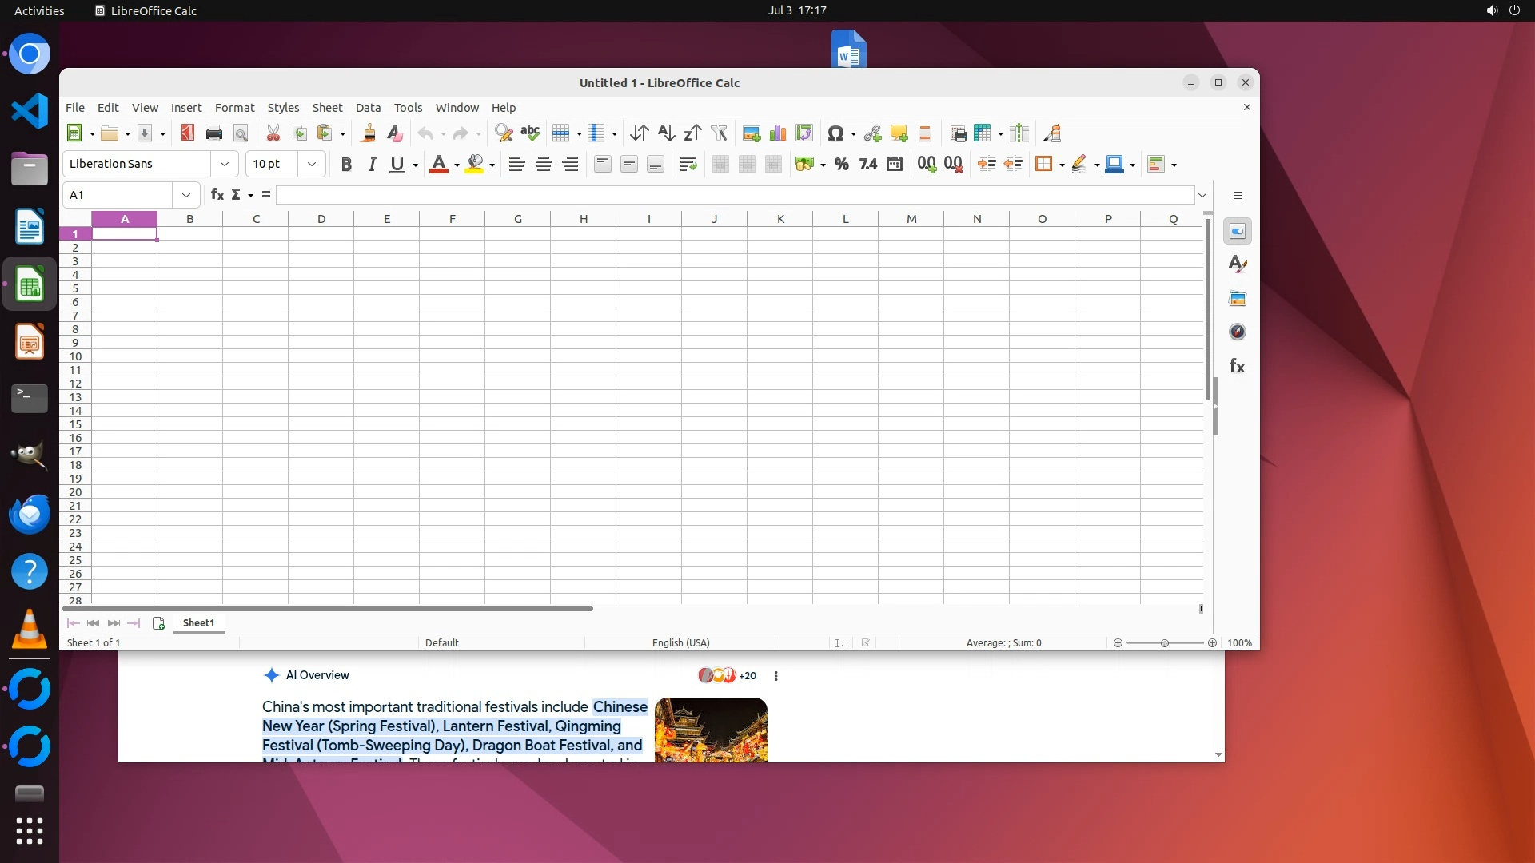Image resolution: width=1535 pixels, height=863 pixels.
Task: Open the font size dropdown
Action: pyautogui.click(x=312, y=165)
